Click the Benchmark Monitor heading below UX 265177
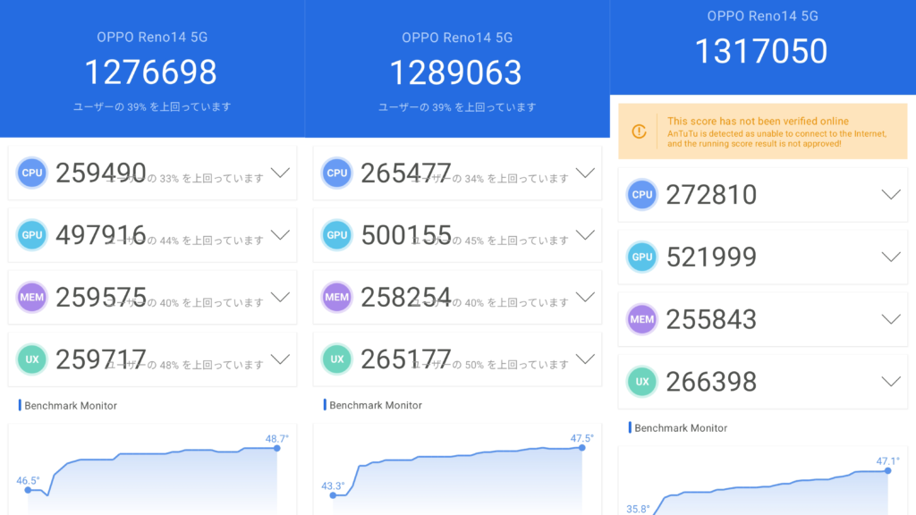916x515 pixels. [x=375, y=405]
